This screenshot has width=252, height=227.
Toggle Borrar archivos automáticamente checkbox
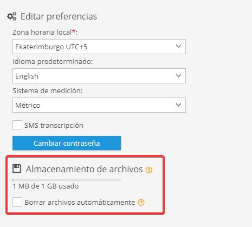[17, 202]
